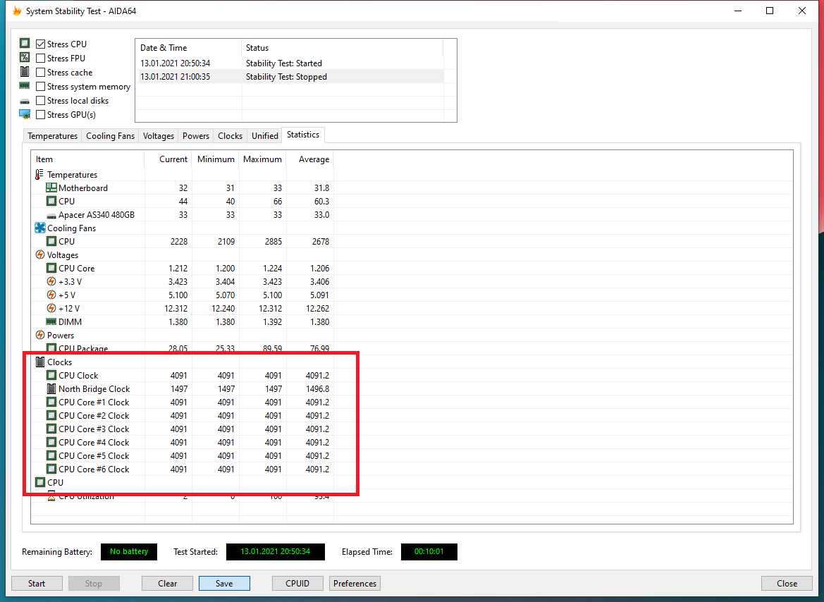The height and width of the screenshot is (602, 824).
Task: Enable Stress system memory option
Action: point(41,87)
